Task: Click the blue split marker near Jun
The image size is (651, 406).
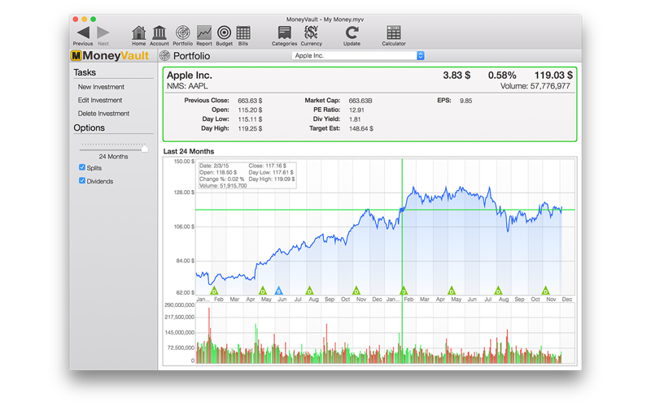Action: click(279, 291)
